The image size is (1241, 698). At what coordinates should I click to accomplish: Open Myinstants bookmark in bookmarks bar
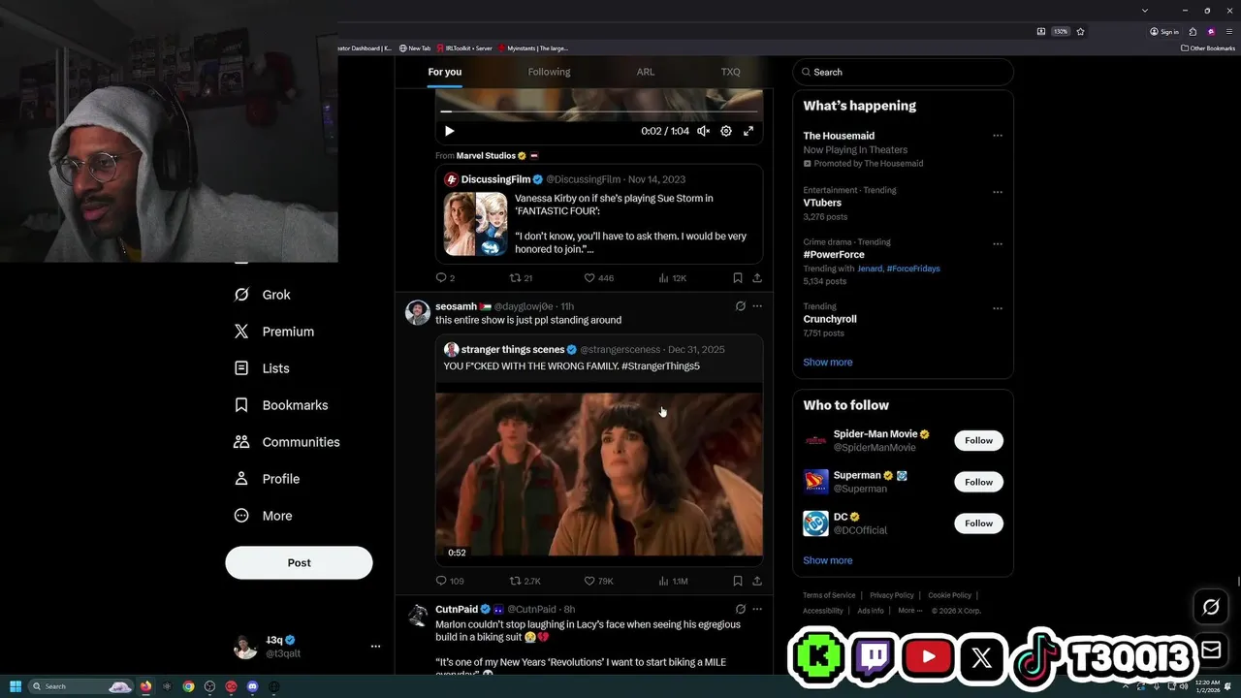(x=532, y=48)
